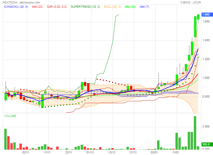213x155 pixels.
Task: Click the 1.200 price axis label
Action: tap(206, 59)
